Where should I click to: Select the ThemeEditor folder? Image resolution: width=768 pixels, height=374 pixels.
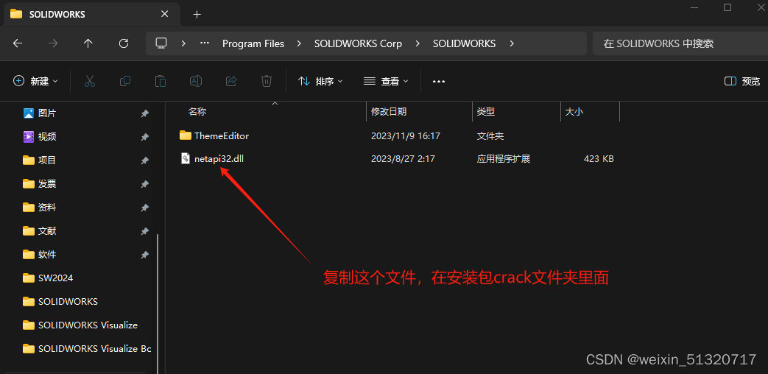(x=222, y=135)
